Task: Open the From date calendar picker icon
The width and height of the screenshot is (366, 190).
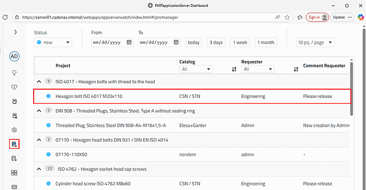Action: 129,42
